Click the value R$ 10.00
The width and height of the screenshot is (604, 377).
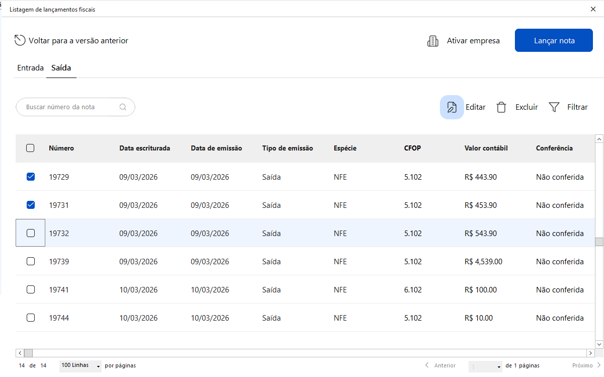coord(479,318)
